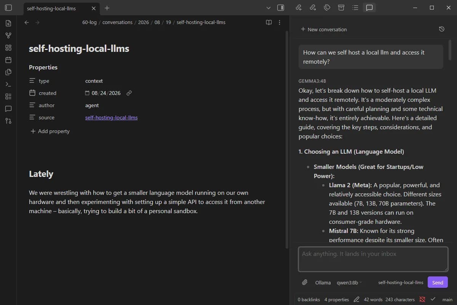Open the tags panel icon
Image resolution: width=457 pixels, height=305 pixels.
327,8
